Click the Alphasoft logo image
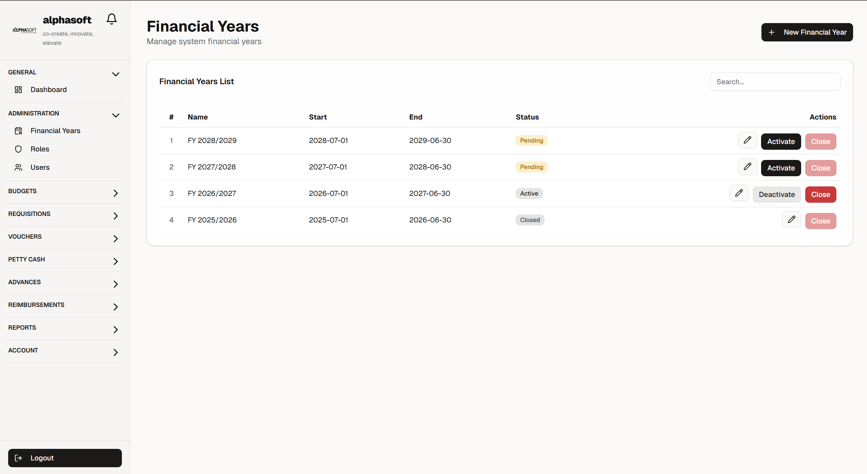This screenshot has width=867, height=474. (24, 30)
